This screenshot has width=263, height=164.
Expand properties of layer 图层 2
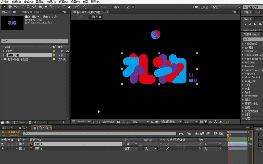click(16, 144)
